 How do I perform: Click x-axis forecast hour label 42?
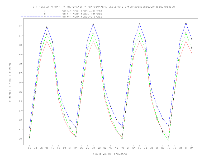click(x=111, y=148)
